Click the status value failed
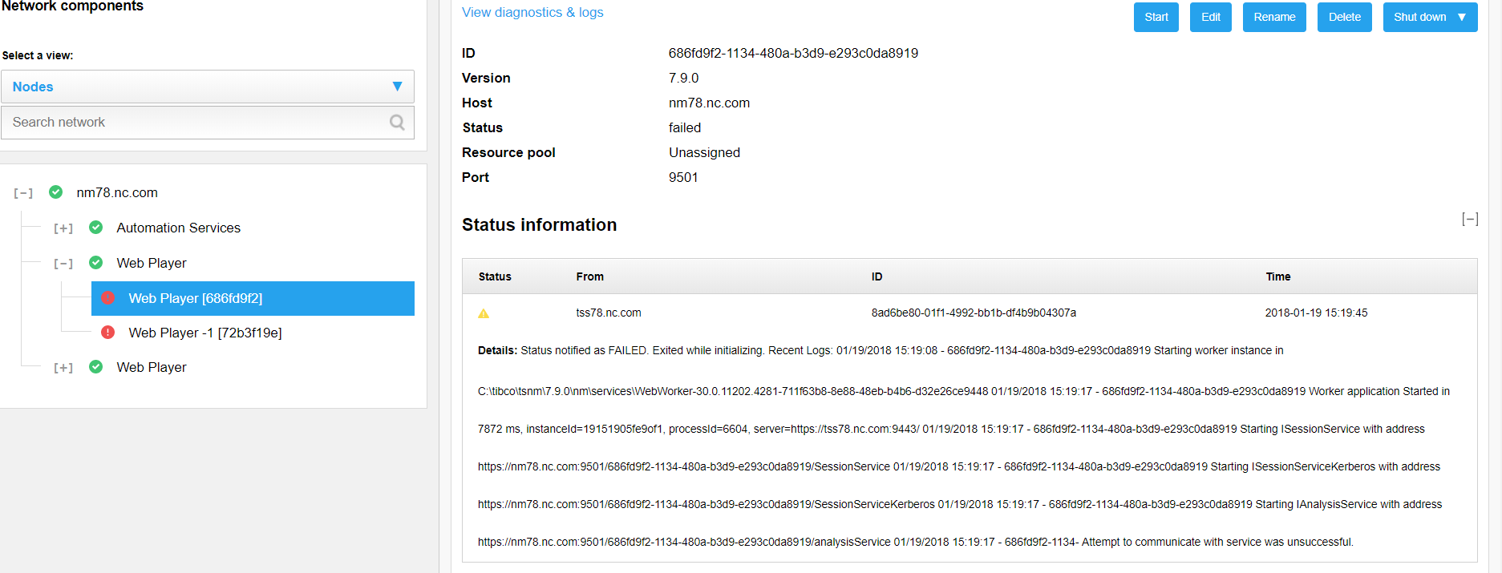The image size is (1502, 573). (x=685, y=127)
